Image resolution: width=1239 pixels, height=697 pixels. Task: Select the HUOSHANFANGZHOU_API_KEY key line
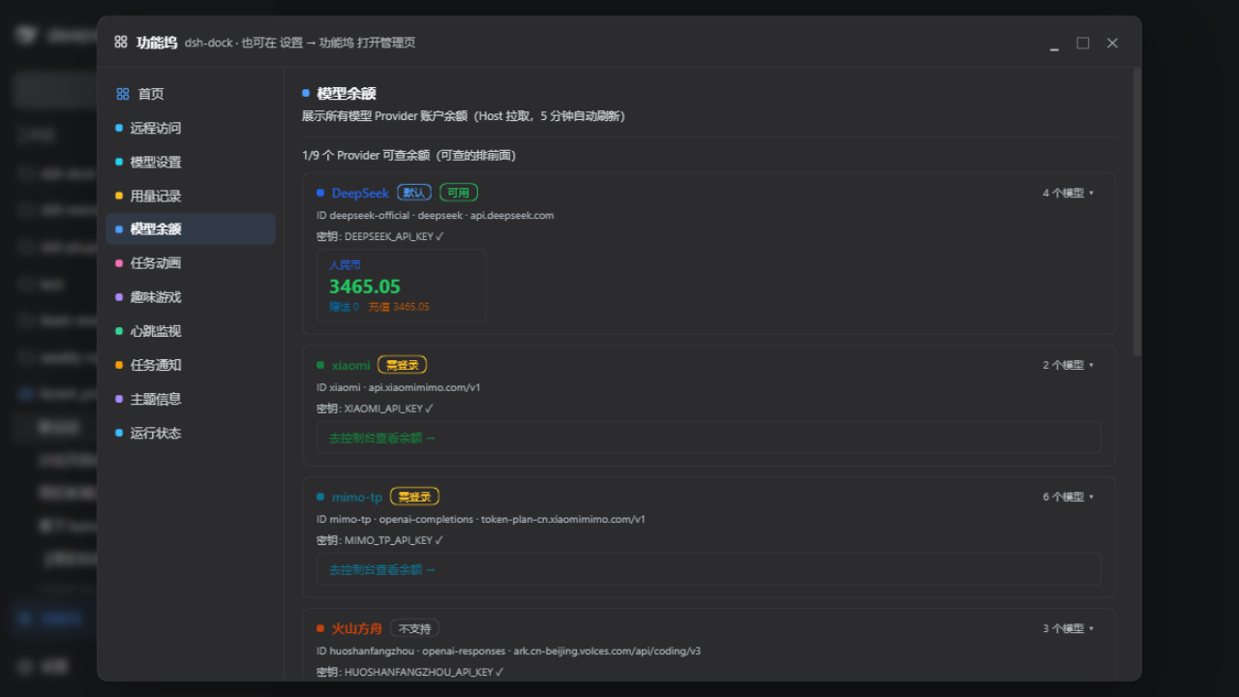410,672
